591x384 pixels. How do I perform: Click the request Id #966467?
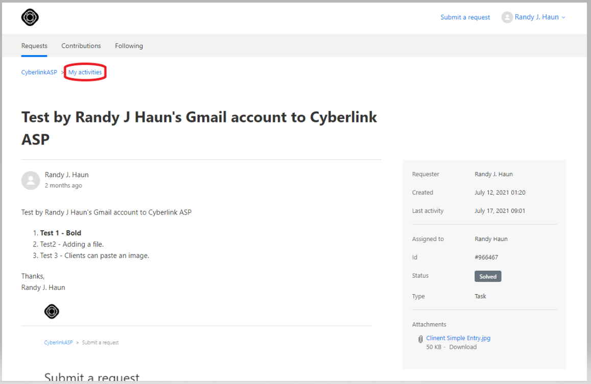pos(486,257)
